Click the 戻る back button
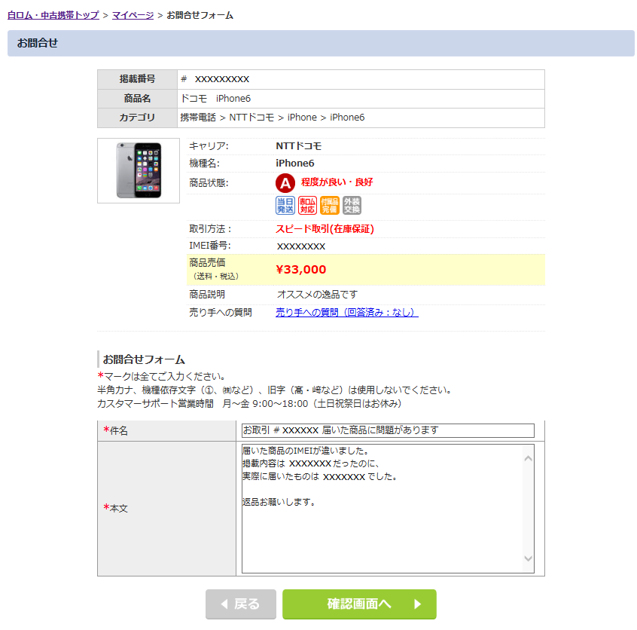Image resolution: width=637 pixels, height=630 pixels. click(x=241, y=604)
